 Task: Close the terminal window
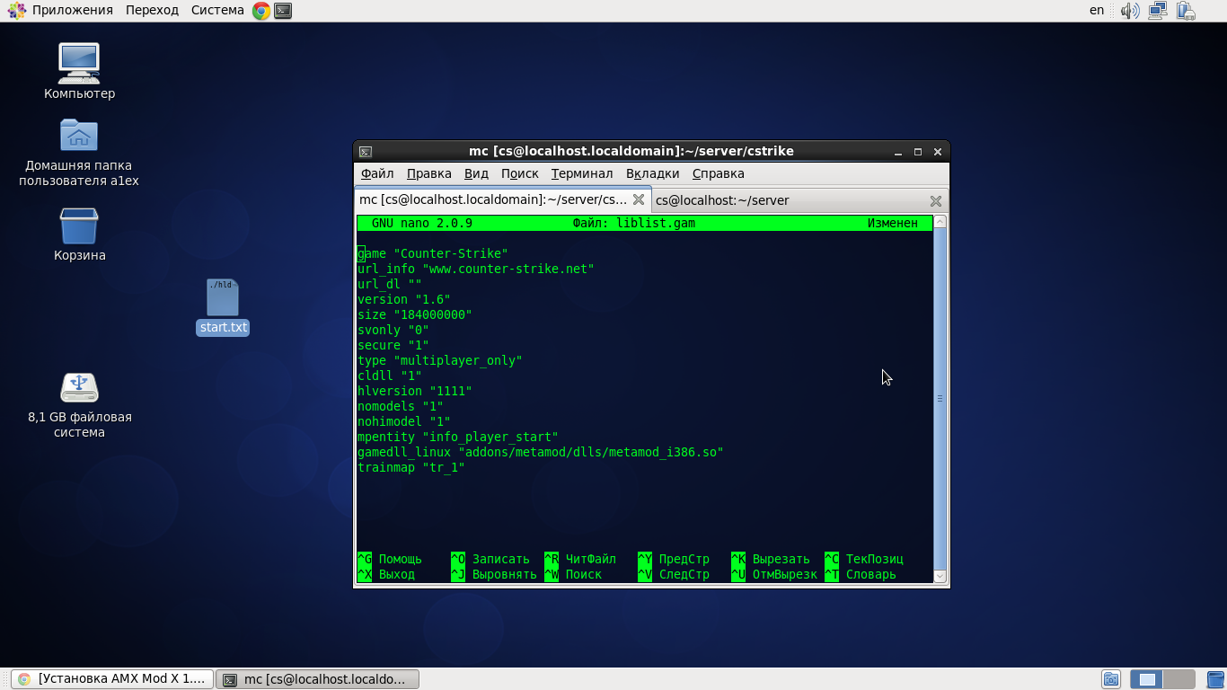[938, 152]
